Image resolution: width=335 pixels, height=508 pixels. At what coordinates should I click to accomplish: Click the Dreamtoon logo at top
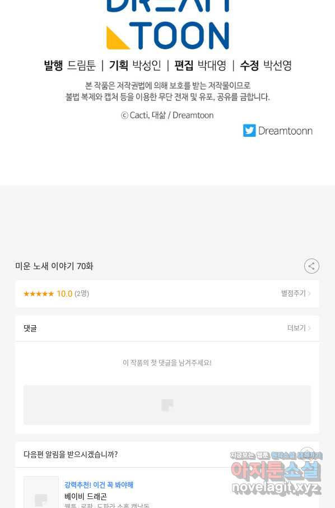pos(167,25)
